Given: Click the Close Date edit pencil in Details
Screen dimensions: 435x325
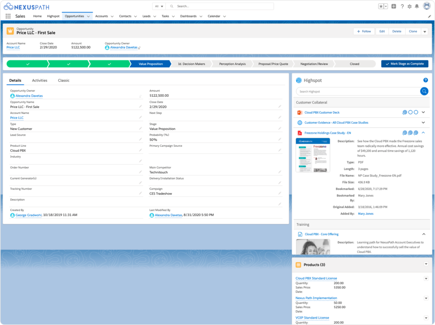Looking at the screenshot, I should click(x=280, y=106).
